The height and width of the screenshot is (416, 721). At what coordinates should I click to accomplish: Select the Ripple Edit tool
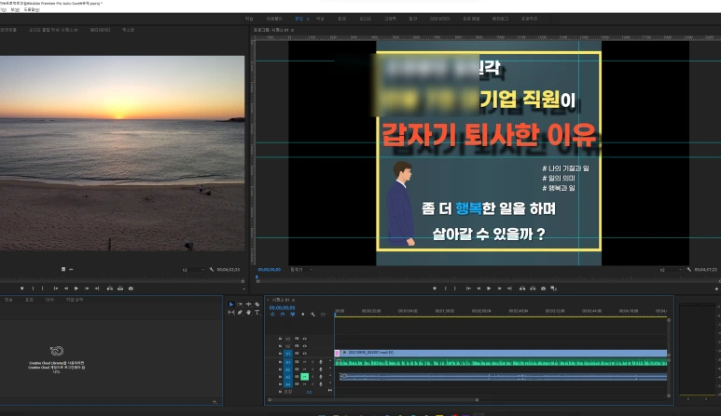pos(249,304)
